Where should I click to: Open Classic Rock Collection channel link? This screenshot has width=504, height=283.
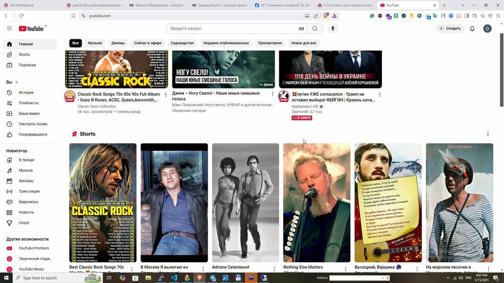(97, 106)
